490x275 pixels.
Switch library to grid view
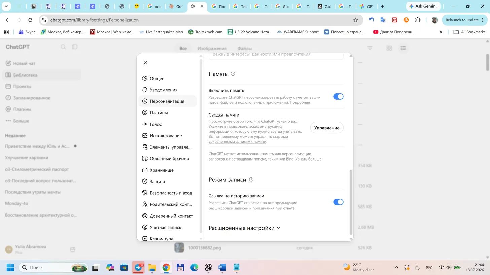coord(389,48)
